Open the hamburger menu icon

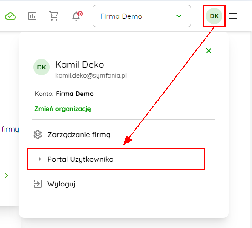(233, 16)
